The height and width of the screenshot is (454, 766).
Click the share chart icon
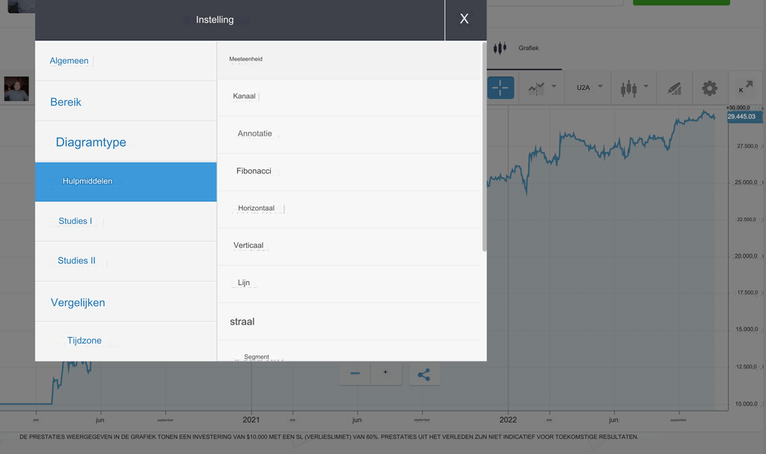(x=424, y=374)
